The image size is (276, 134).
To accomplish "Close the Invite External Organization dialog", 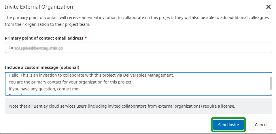I will (269, 7).
